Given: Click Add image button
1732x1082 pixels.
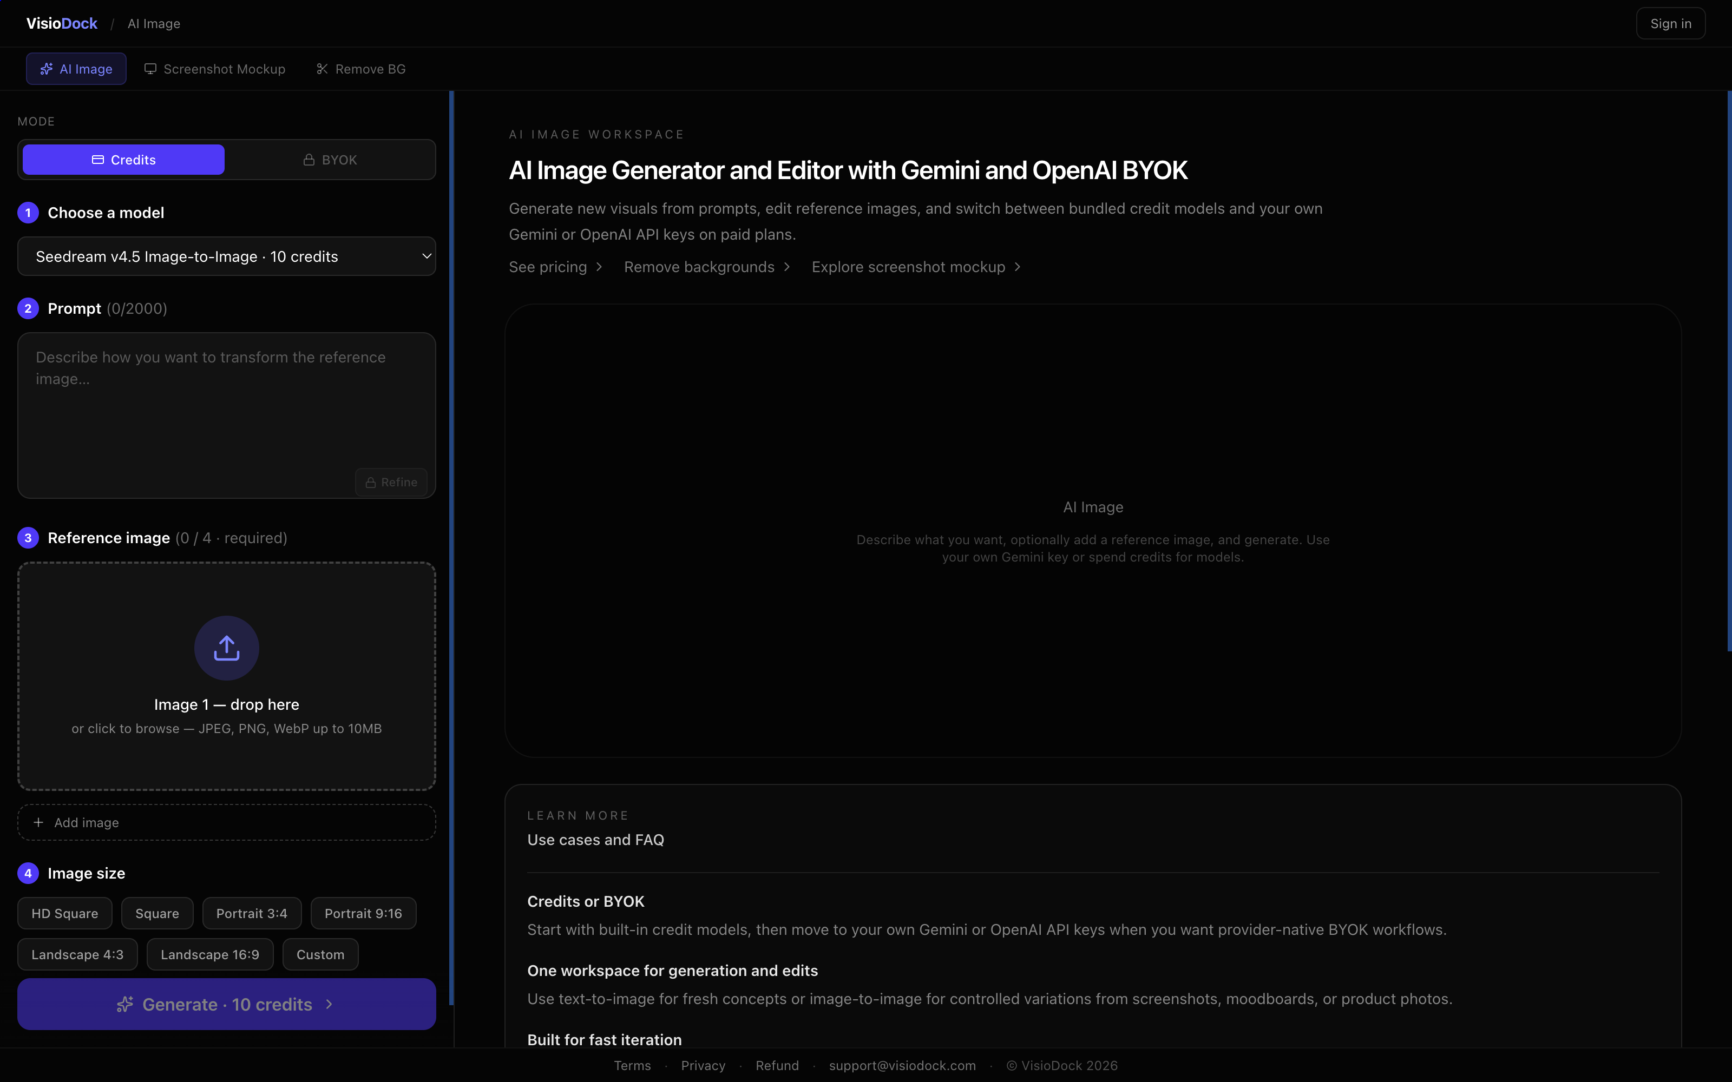Looking at the screenshot, I should tap(226, 822).
